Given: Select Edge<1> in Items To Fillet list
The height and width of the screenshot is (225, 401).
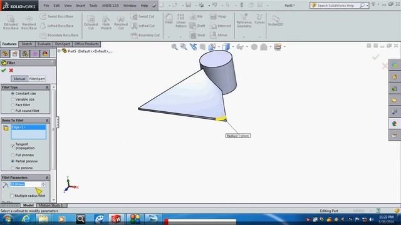Looking at the screenshot, I should click(x=28, y=127).
